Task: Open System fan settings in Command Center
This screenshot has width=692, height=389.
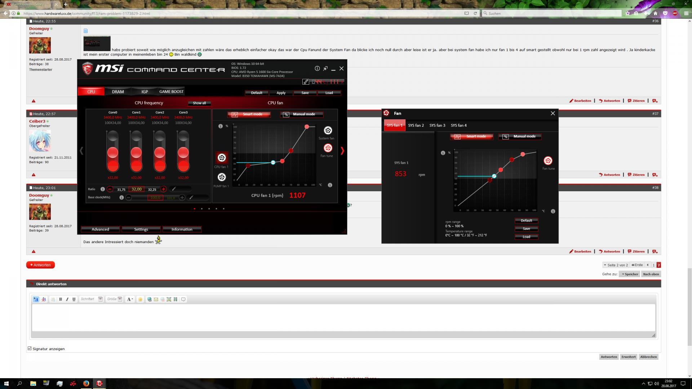Action: point(328,130)
